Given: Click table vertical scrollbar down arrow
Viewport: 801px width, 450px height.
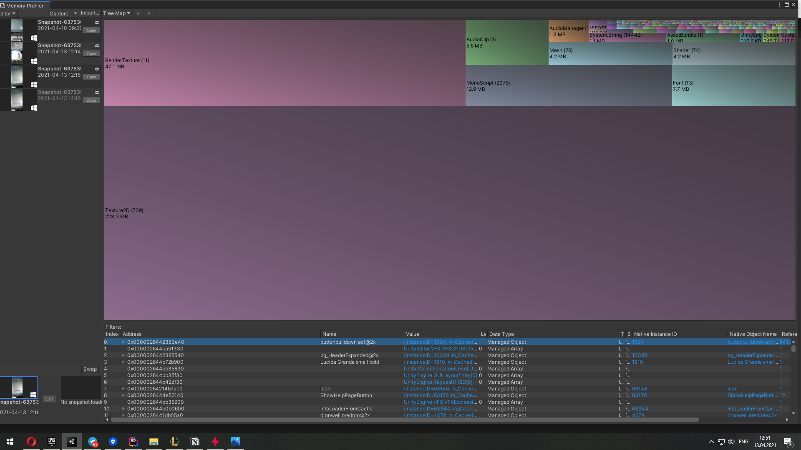Looking at the screenshot, I should point(793,413).
